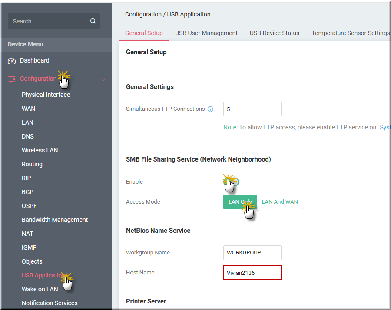Click the Configuration sliders icon
The width and height of the screenshot is (391, 310).
[x=12, y=79]
